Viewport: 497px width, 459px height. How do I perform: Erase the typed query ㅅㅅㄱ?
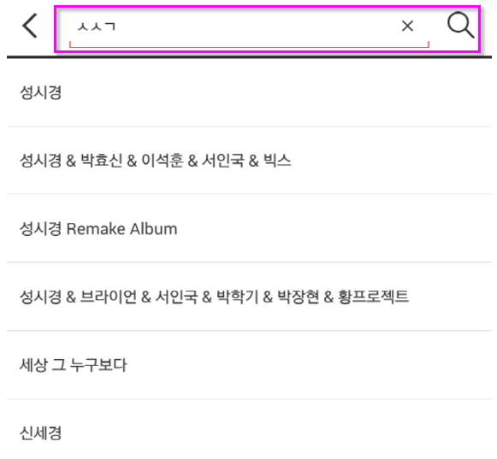(407, 26)
